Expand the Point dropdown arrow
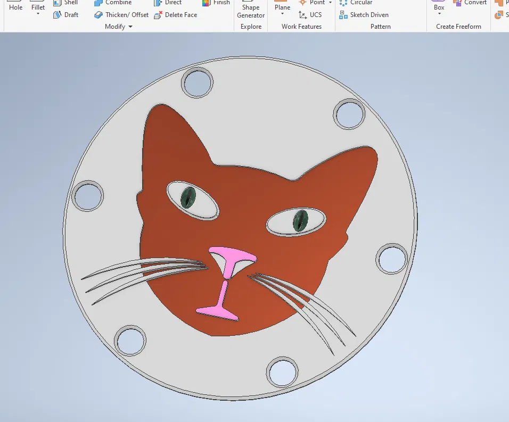Image resolution: width=509 pixels, height=422 pixels. point(331,3)
